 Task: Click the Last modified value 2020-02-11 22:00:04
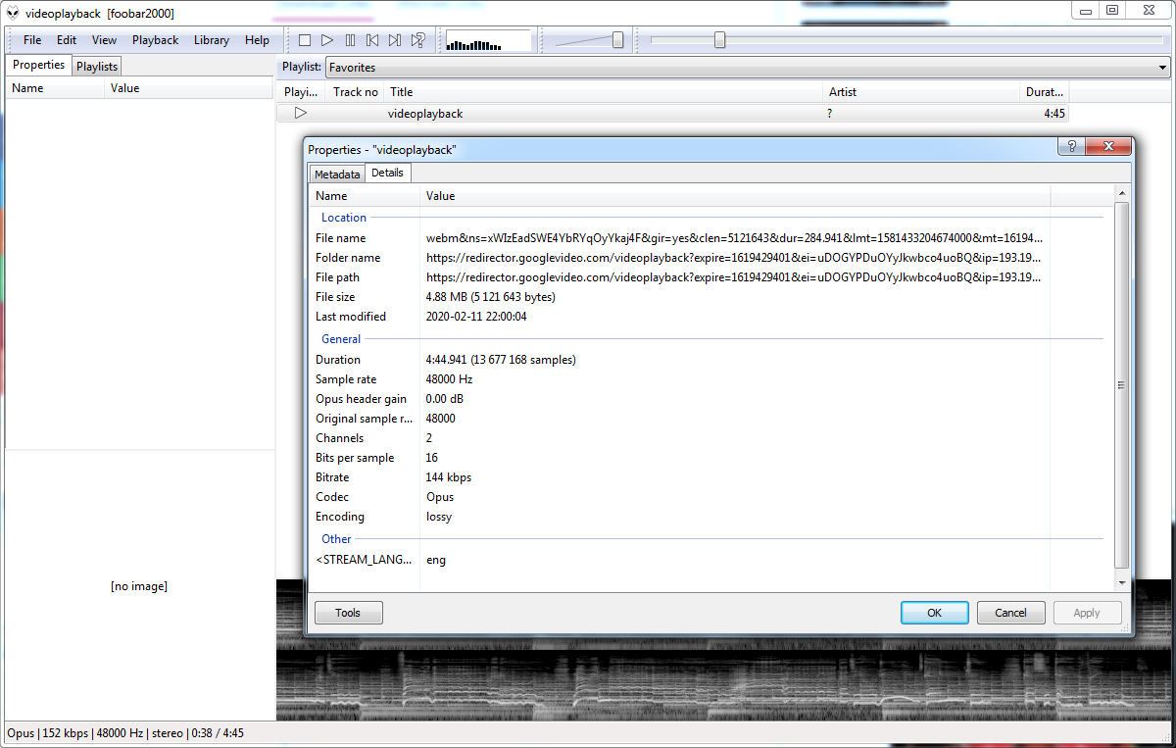point(476,317)
